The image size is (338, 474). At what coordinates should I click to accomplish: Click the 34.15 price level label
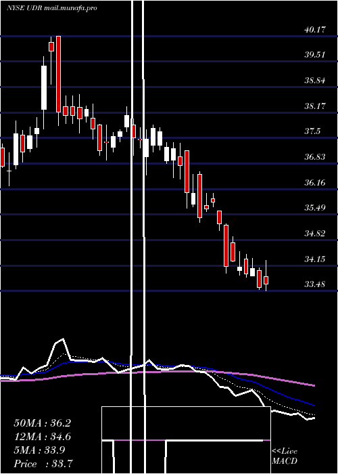[314, 259]
